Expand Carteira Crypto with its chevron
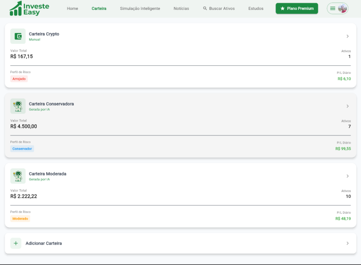The width and height of the screenshot is (361, 265). coord(347,36)
